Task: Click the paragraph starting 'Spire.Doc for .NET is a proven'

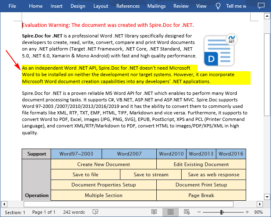Action: click(135, 113)
